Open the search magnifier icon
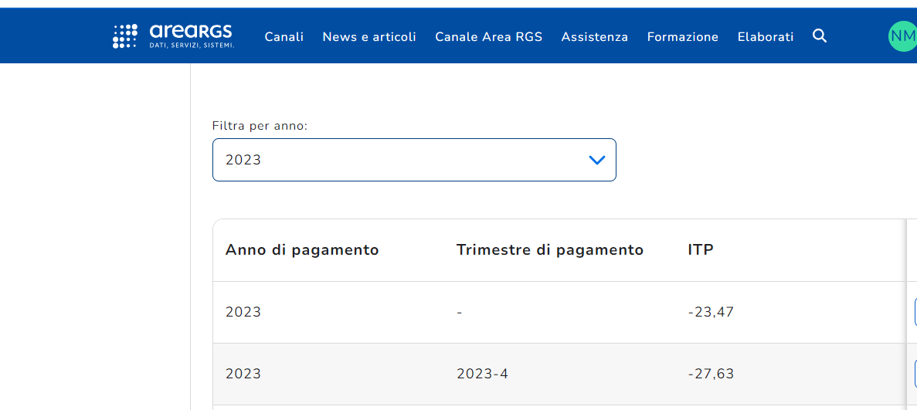 820,36
